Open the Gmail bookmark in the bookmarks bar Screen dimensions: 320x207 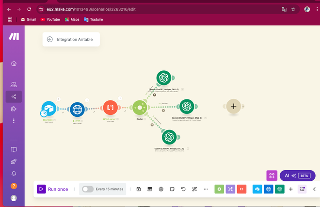pos(29,19)
